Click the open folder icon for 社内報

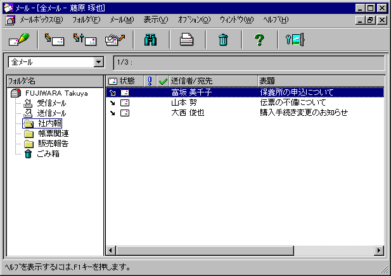click(x=29, y=123)
